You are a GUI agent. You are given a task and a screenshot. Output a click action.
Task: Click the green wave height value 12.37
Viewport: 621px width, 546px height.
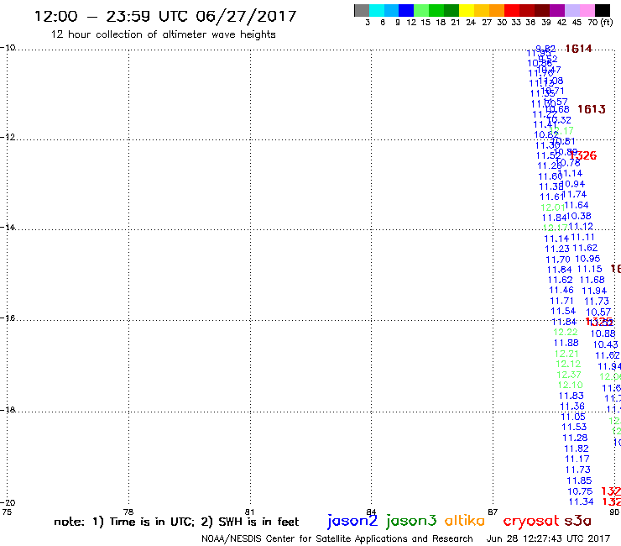569,375
